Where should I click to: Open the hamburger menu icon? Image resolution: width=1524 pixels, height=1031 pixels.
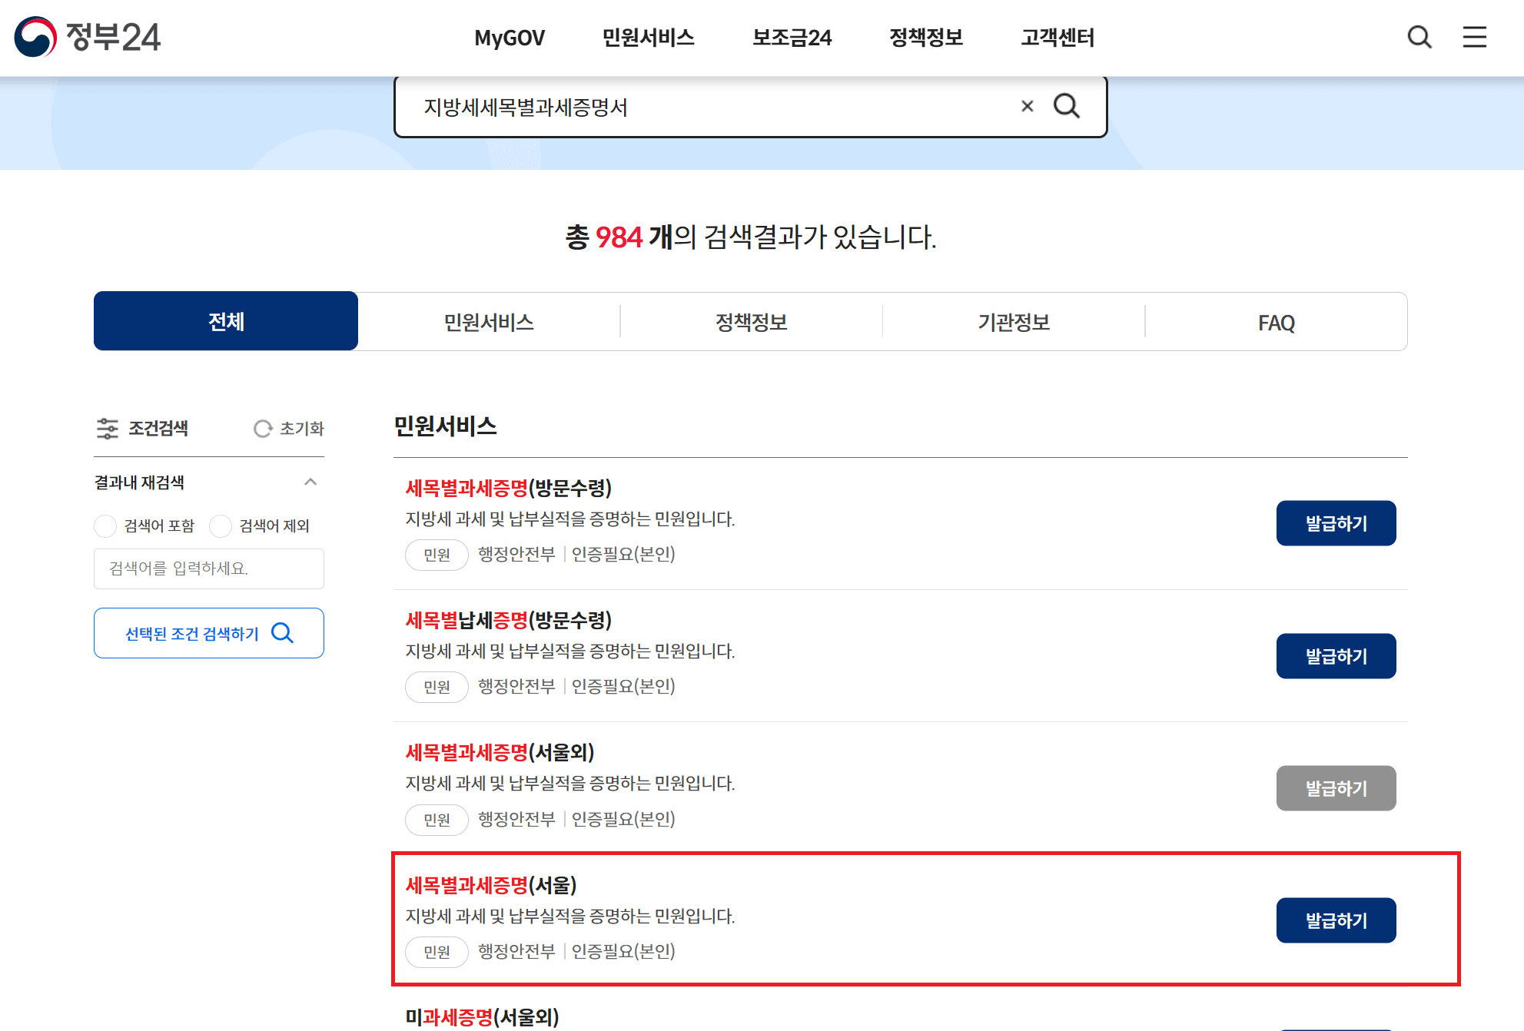(1473, 37)
